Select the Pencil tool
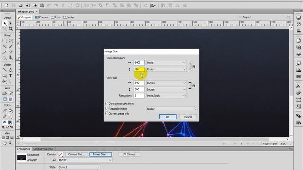Image resolution: width=303 pixels, height=170 pixels. click(x=5, y=52)
